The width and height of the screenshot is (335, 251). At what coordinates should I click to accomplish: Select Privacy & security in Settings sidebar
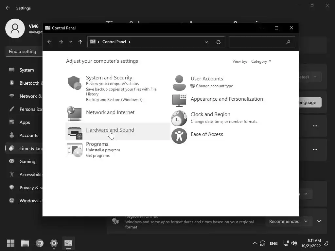coord(24,188)
